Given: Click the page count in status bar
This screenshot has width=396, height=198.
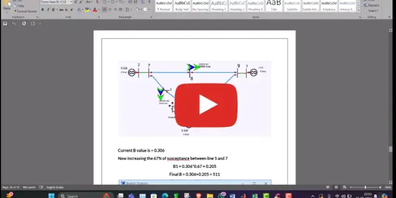Looking at the screenshot, I should pos(11,187).
